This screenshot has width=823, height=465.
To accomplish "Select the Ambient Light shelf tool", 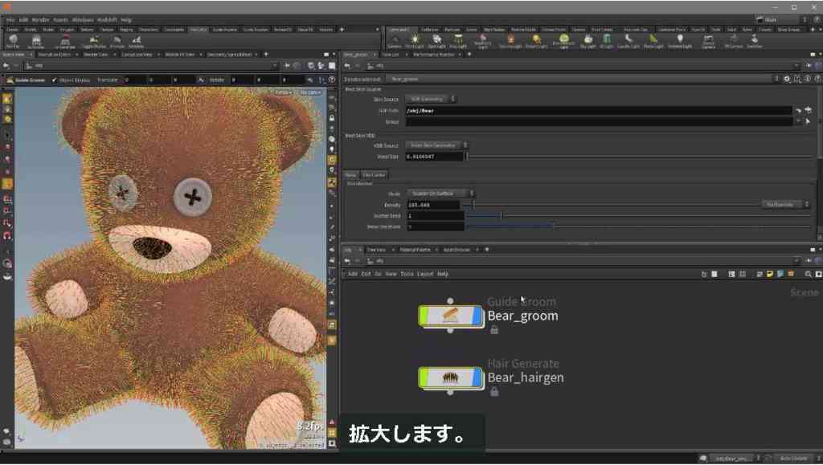I will [x=680, y=41].
